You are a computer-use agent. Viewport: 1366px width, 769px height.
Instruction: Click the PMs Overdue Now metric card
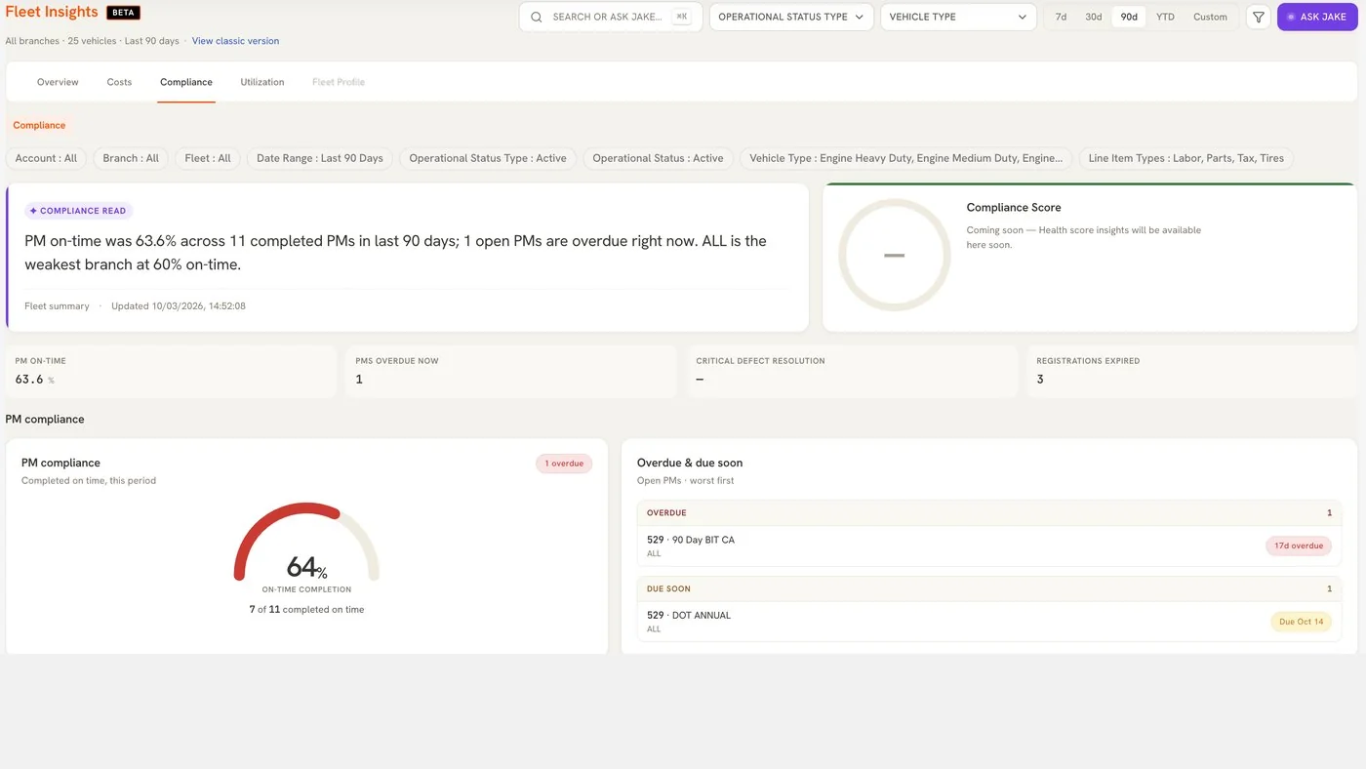click(x=510, y=371)
